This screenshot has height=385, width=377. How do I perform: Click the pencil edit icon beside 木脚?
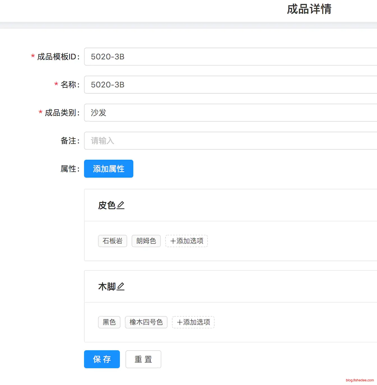point(121,287)
